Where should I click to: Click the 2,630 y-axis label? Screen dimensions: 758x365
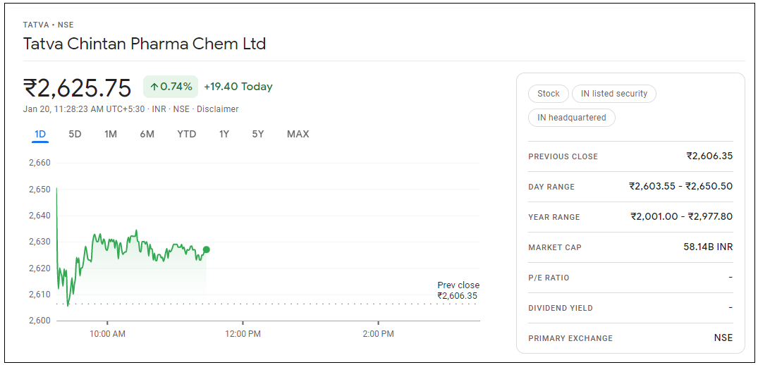pyautogui.click(x=39, y=242)
